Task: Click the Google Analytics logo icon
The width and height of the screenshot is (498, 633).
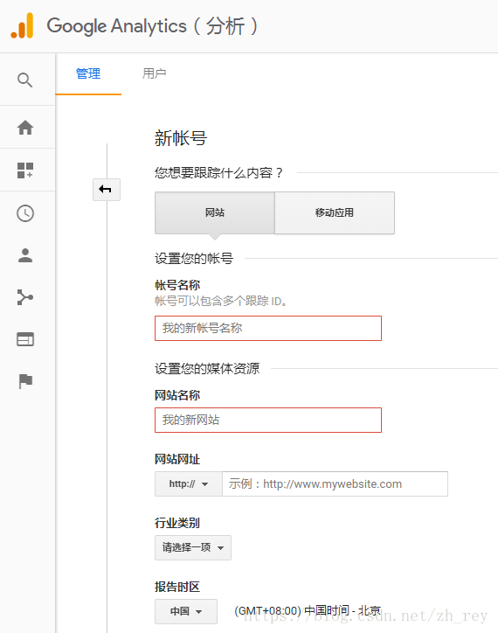Action: tap(22, 25)
